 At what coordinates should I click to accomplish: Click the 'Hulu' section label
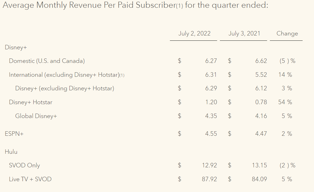click(x=11, y=152)
